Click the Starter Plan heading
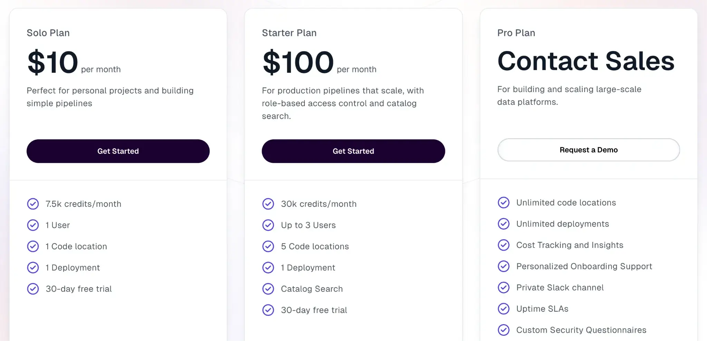707x341 pixels. (289, 33)
